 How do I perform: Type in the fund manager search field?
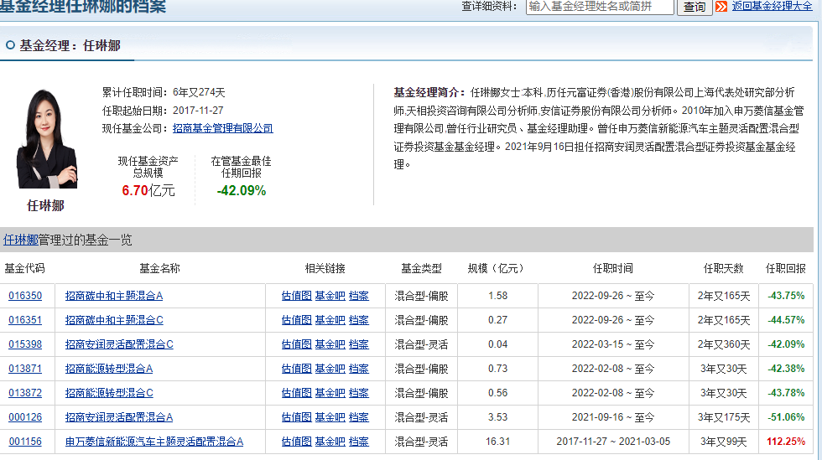[x=600, y=7]
